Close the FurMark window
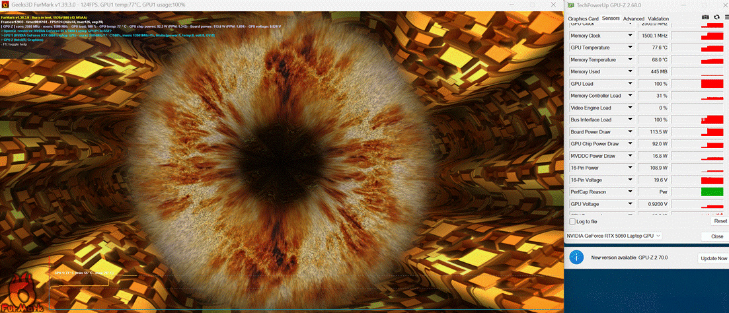This screenshot has width=729, height=313. [x=553, y=5]
